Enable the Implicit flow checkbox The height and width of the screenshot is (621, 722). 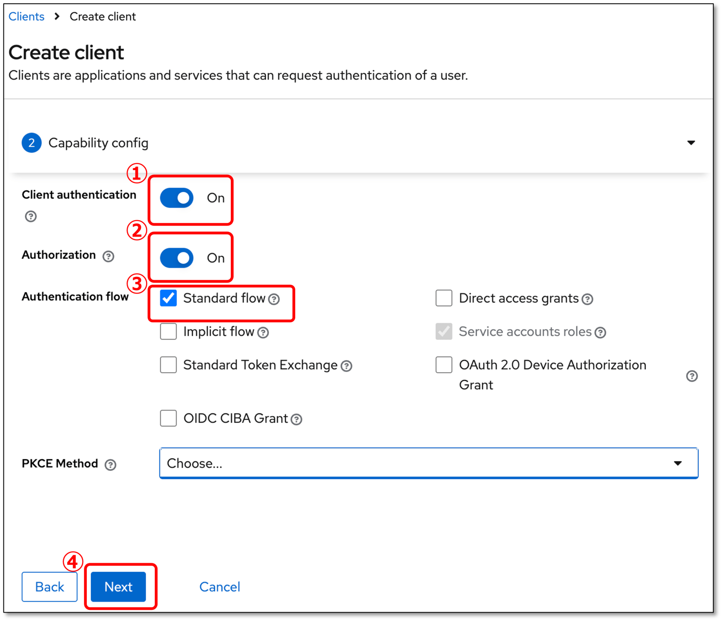[168, 332]
